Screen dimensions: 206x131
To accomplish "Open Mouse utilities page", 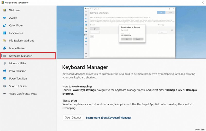I will coord(18,63).
